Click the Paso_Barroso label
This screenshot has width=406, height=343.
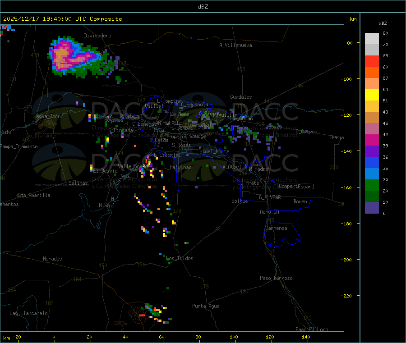tap(276, 278)
